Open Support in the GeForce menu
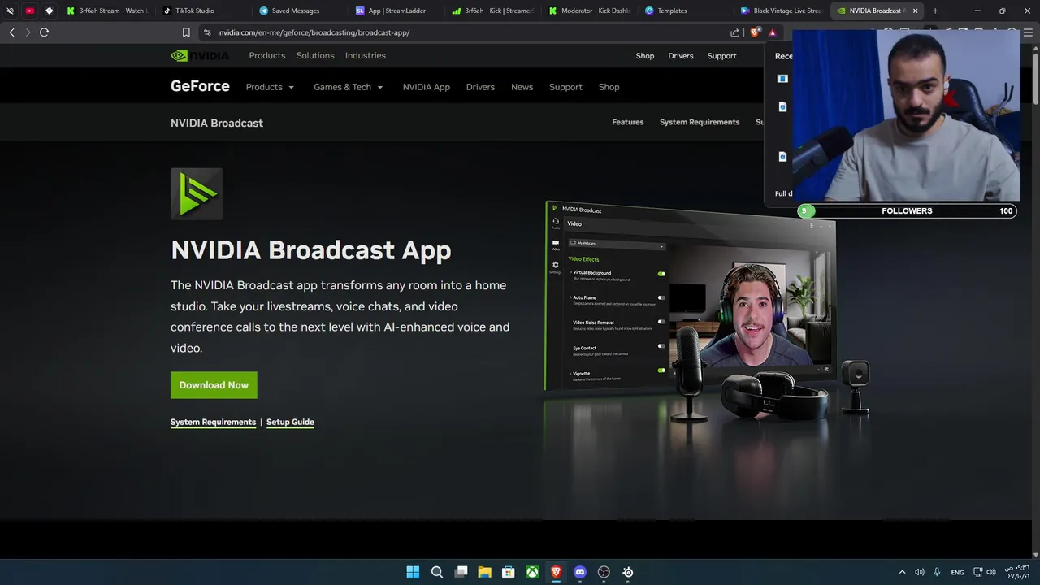Viewport: 1040px width, 585px height. pyautogui.click(x=565, y=87)
